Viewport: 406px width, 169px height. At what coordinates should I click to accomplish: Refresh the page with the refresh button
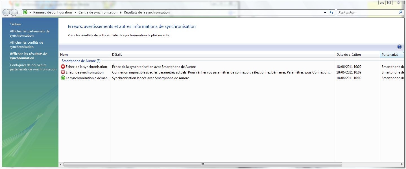331,12
